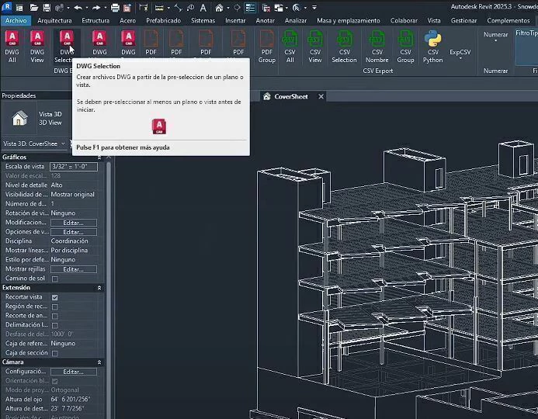This screenshot has height=419, width=538.
Task: Click the PDF Group export icon
Action: [266, 38]
